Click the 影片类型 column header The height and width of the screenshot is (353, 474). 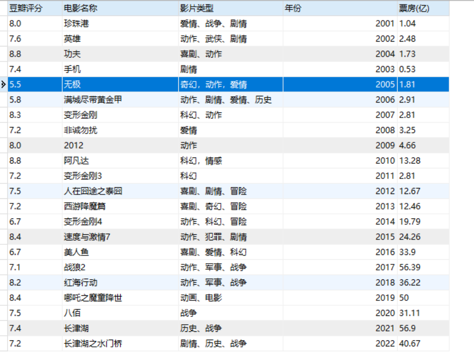coord(231,8)
